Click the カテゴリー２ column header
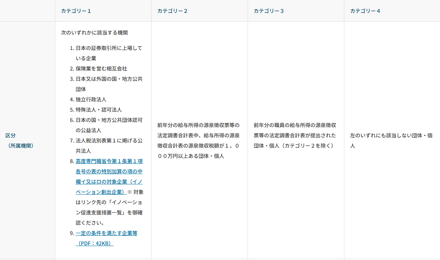 (x=172, y=11)
